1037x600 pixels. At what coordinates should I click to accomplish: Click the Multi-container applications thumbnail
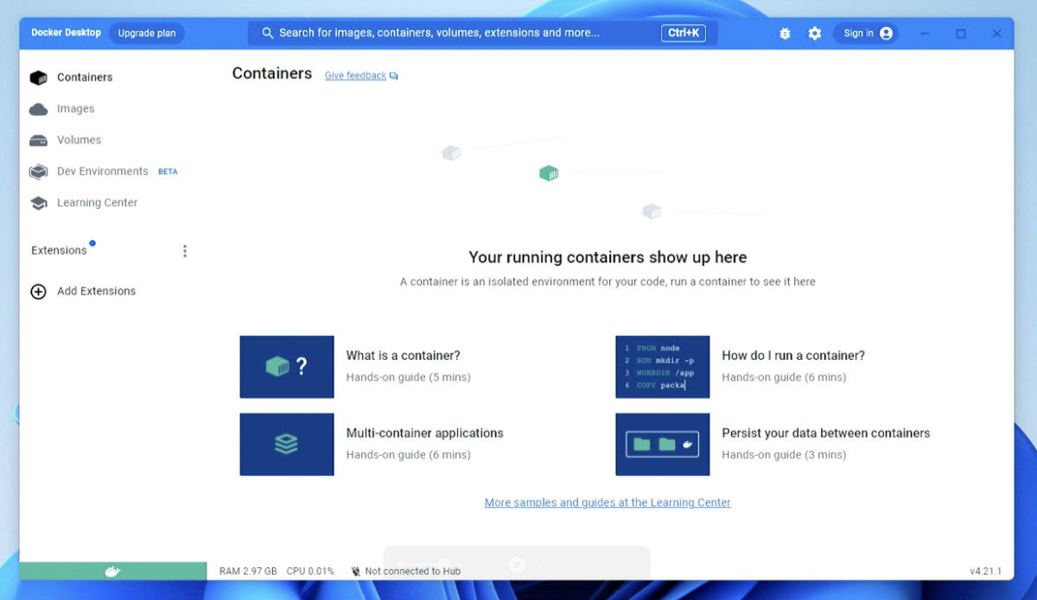(287, 445)
